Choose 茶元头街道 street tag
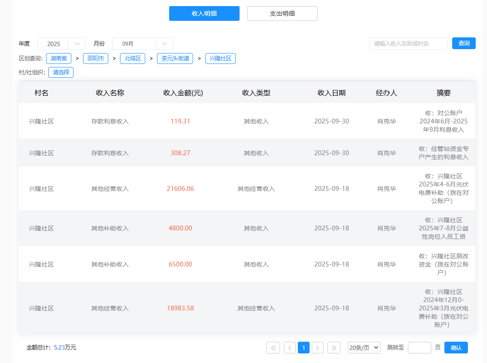487x363 pixels. coord(175,59)
